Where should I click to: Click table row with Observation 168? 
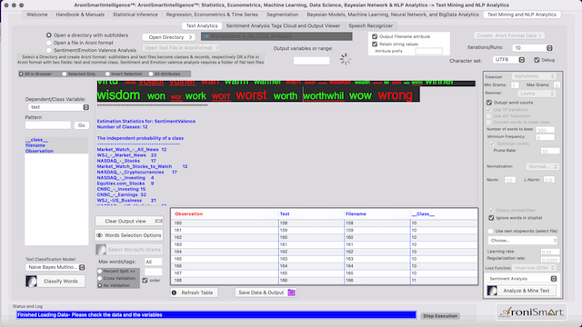pos(325,281)
